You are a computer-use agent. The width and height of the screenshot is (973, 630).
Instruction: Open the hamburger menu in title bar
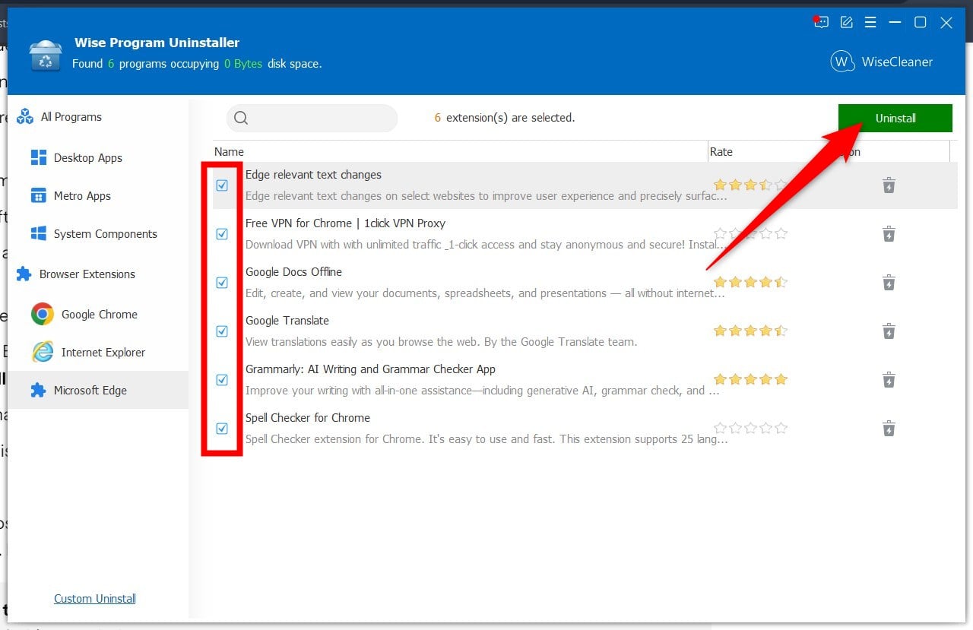click(x=870, y=23)
